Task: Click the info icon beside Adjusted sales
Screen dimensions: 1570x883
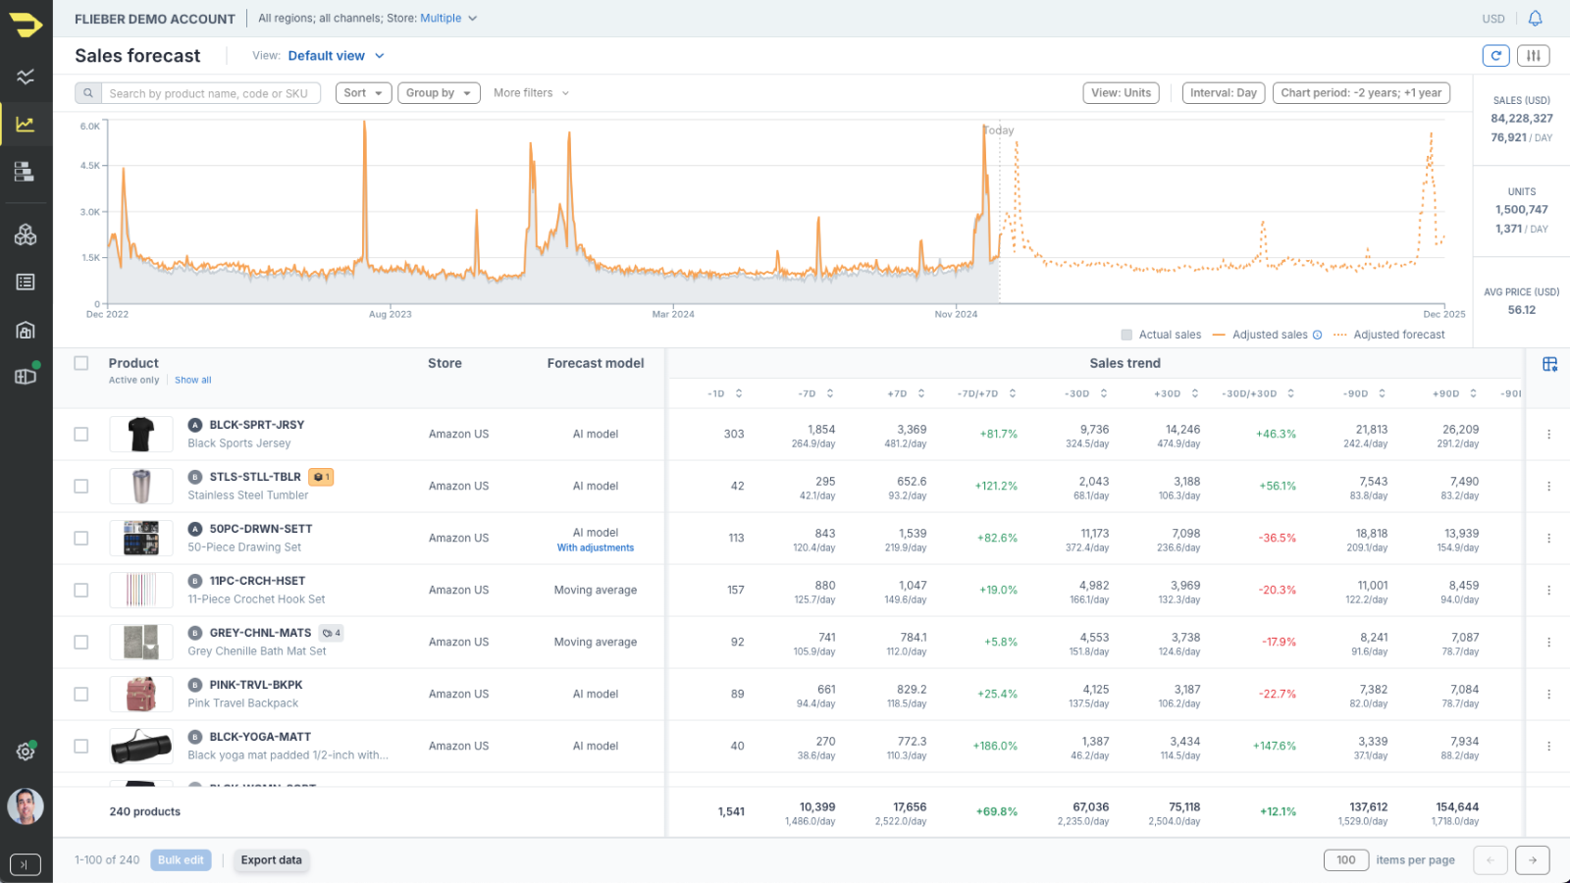Action: 1318,335
